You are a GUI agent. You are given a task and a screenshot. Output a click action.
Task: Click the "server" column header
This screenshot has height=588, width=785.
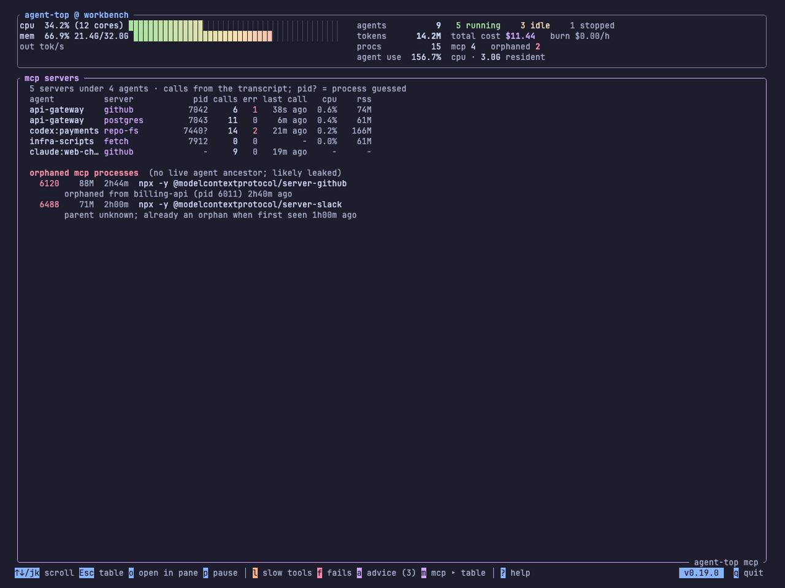coord(119,99)
